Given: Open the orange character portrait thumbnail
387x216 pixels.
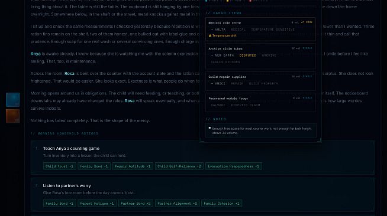Looking at the screenshot, I should click(13, 116).
